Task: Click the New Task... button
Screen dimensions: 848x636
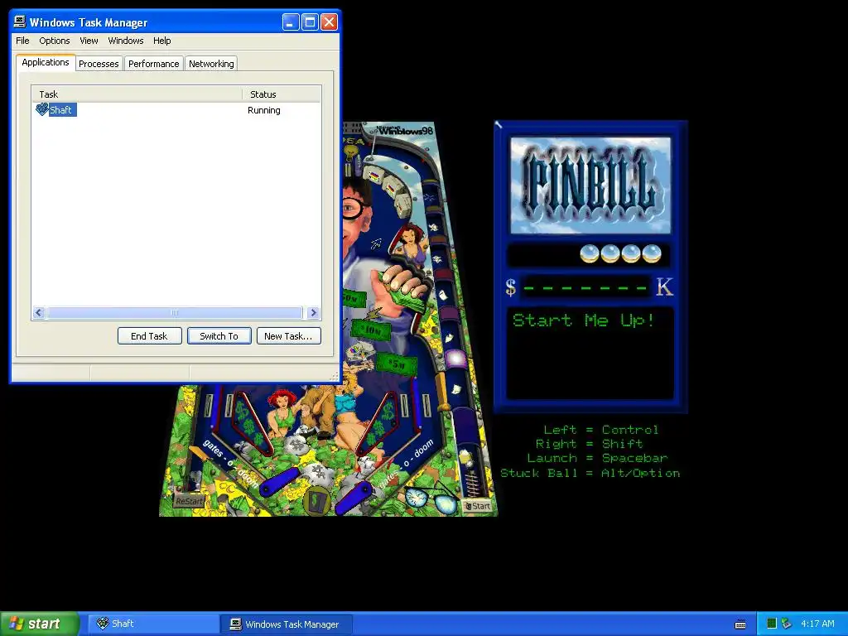Action: pyautogui.click(x=288, y=336)
